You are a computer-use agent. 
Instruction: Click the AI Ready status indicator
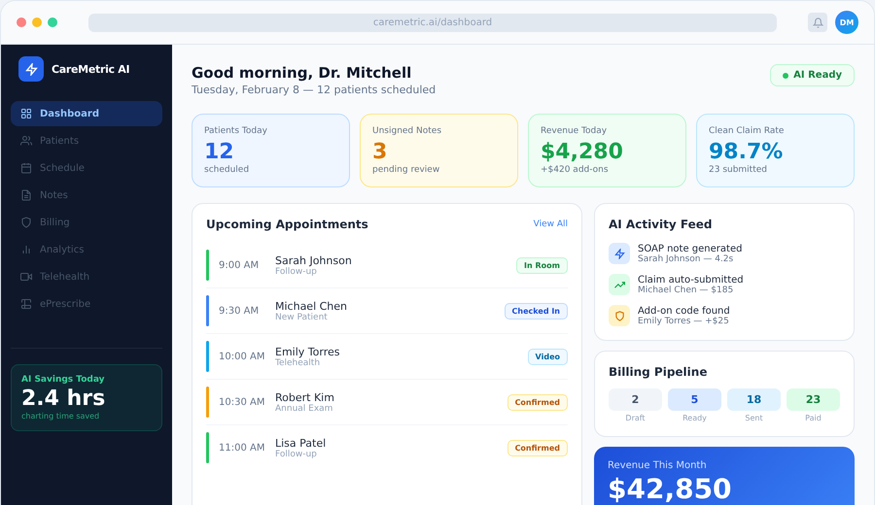tap(812, 75)
